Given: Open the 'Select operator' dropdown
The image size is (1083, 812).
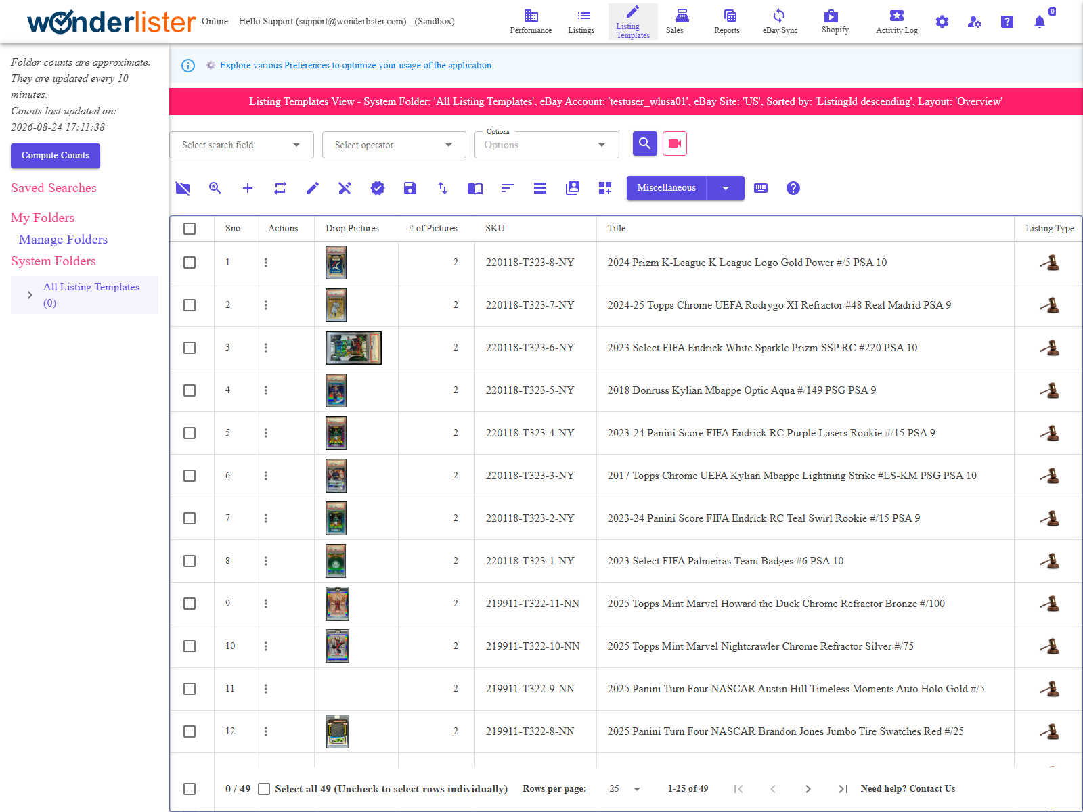Looking at the screenshot, I should (x=394, y=145).
